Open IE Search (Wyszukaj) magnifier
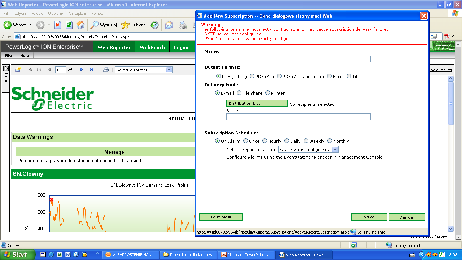This screenshot has width=462, height=260. tap(94, 25)
